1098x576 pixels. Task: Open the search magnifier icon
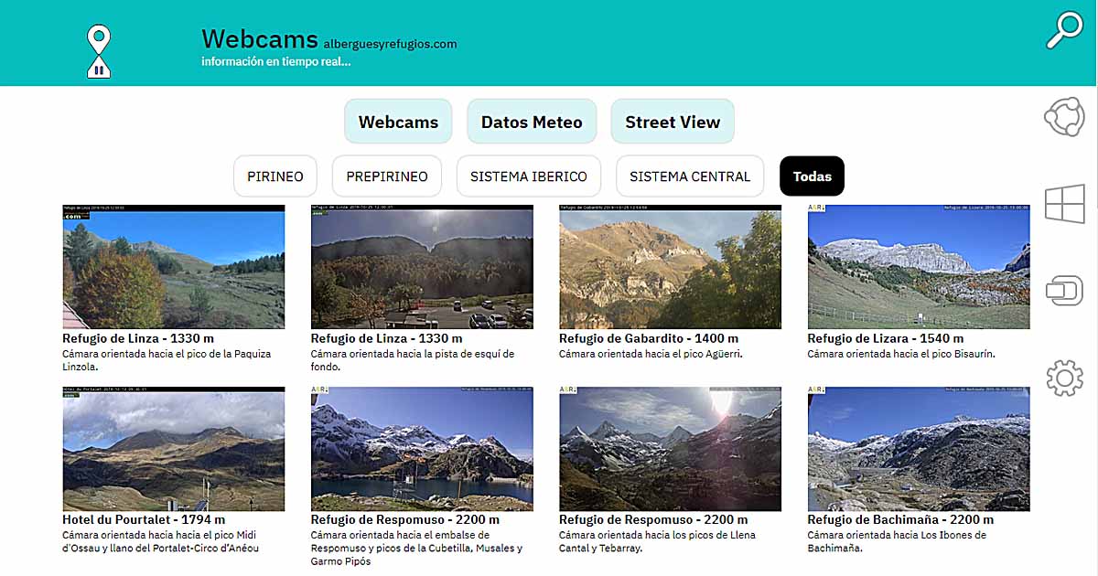(x=1064, y=30)
